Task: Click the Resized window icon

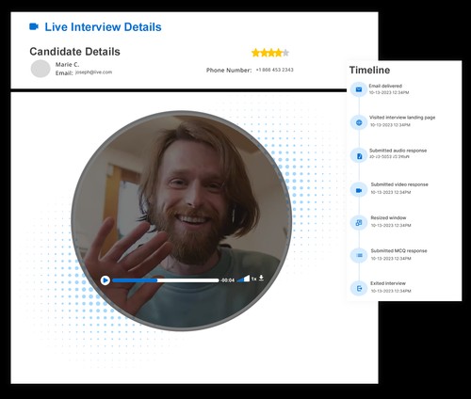Action: [x=359, y=223]
